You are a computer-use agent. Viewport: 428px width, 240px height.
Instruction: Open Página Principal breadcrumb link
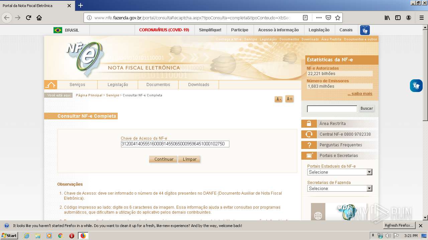click(x=89, y=95)
